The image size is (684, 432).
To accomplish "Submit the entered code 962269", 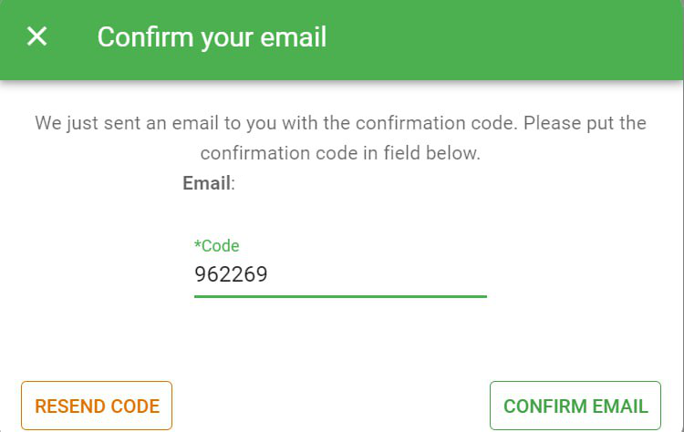I will click(x=575, y=406).
